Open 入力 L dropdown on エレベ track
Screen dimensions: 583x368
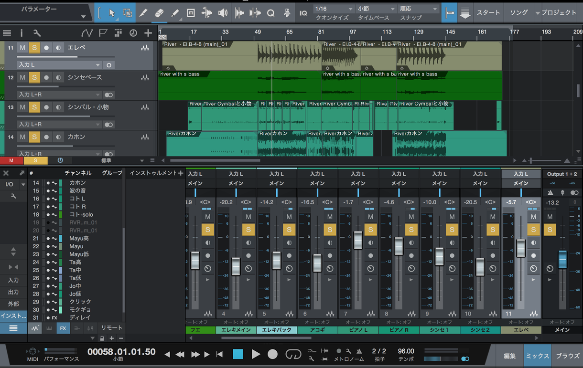coord(59,65)
